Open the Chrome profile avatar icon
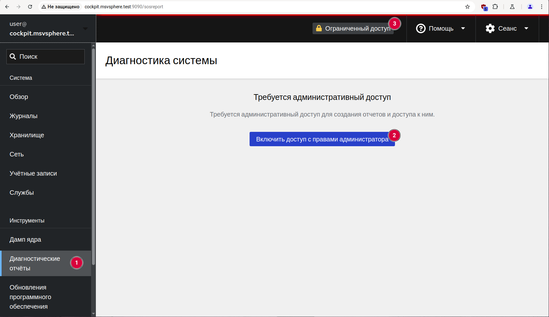Screen dimensions: 549x317 coord(530,7)
